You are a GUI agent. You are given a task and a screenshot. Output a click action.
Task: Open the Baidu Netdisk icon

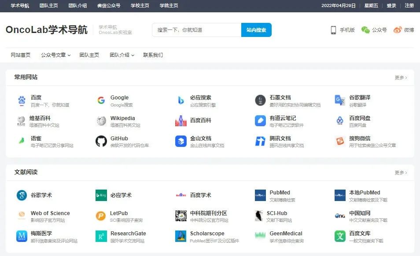coord(339,121)
